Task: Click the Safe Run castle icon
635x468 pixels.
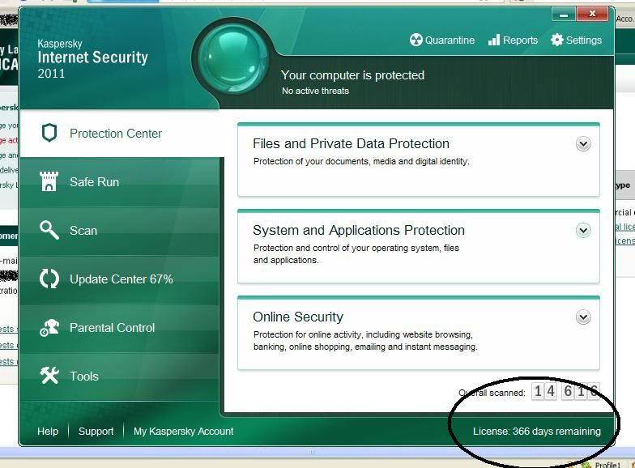Action: pyautogui.click(x=49, y=181)
